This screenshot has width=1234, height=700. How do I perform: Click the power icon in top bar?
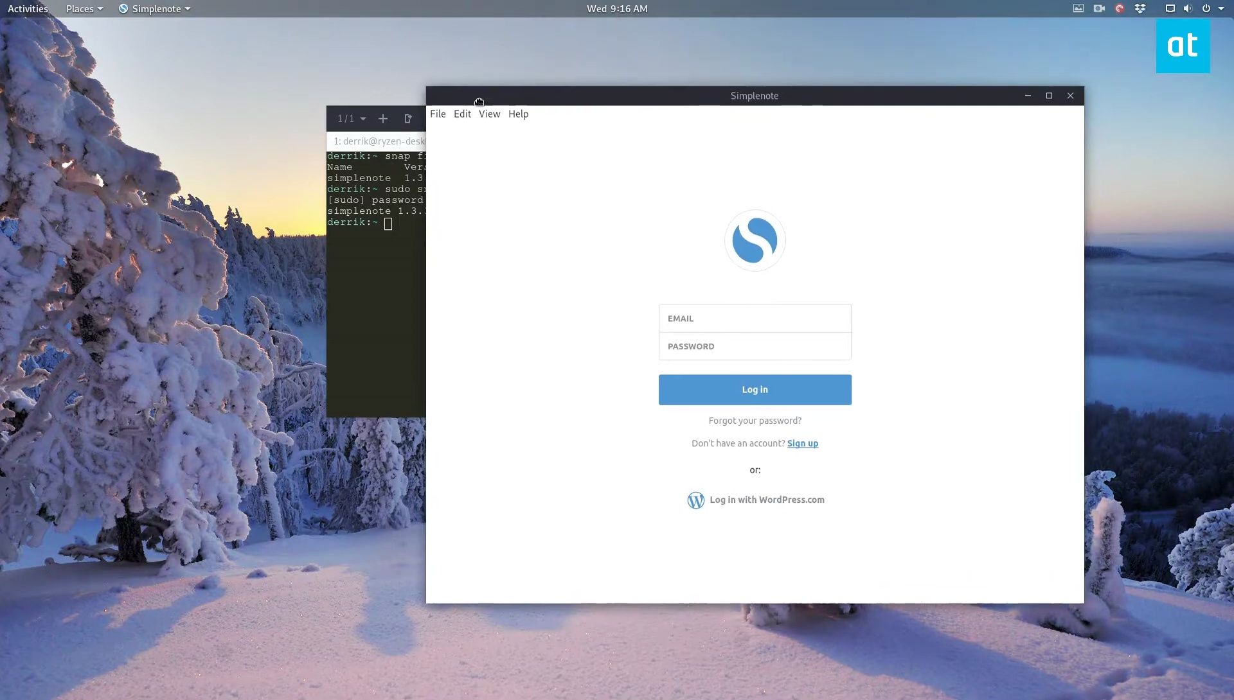point(1206,8)
